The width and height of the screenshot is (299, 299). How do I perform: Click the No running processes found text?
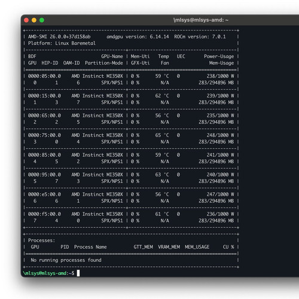66,260
